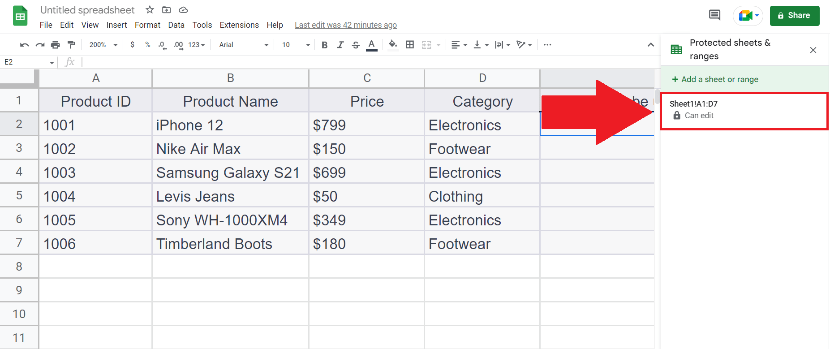Show more toolbar options ellipsis
The width and height of the screenshot is (830, 349).
tap(547, 45)
